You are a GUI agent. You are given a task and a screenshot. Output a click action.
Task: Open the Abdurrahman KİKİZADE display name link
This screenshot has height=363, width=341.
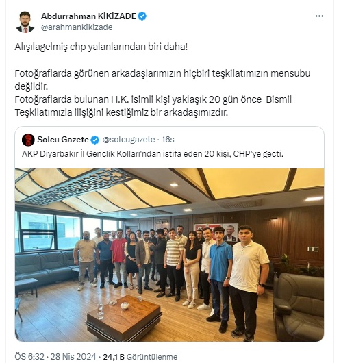coord(88,16)
